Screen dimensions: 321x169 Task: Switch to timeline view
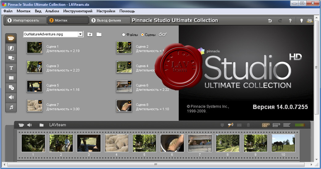(276, 125)
